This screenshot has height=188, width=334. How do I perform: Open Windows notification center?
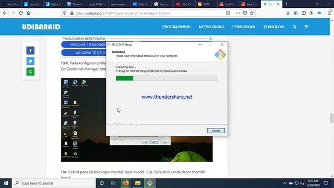[x=326, y=183]
